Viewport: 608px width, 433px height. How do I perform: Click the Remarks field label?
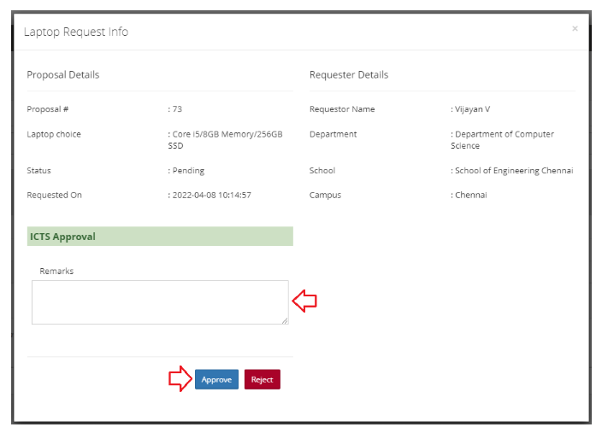click(x=56, y=272)
